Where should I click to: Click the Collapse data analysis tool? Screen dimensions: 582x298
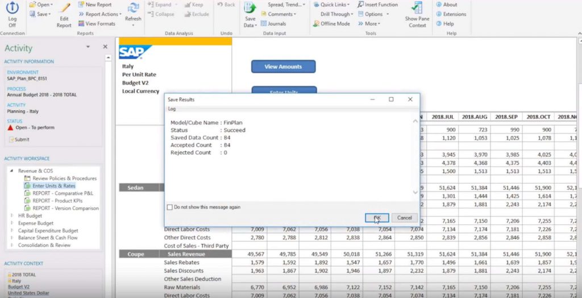[x=161, y=14]
